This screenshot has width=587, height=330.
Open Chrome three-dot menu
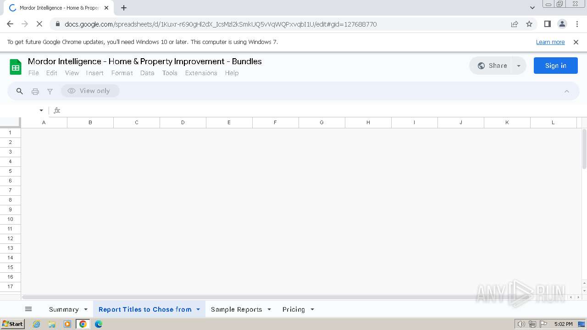[x=576, y=24]
